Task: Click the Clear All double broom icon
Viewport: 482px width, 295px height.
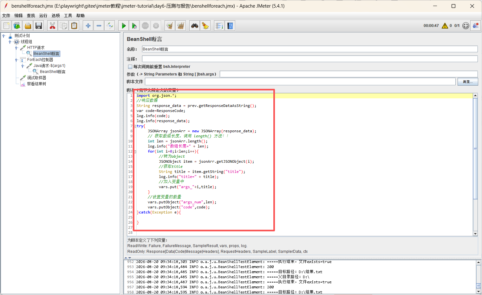Action: pyautogui.click(x=181, y=26)
